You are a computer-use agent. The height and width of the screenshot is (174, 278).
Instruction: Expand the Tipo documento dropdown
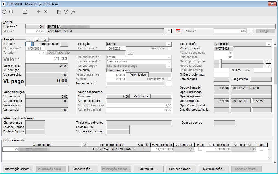[x=169, y=57]
